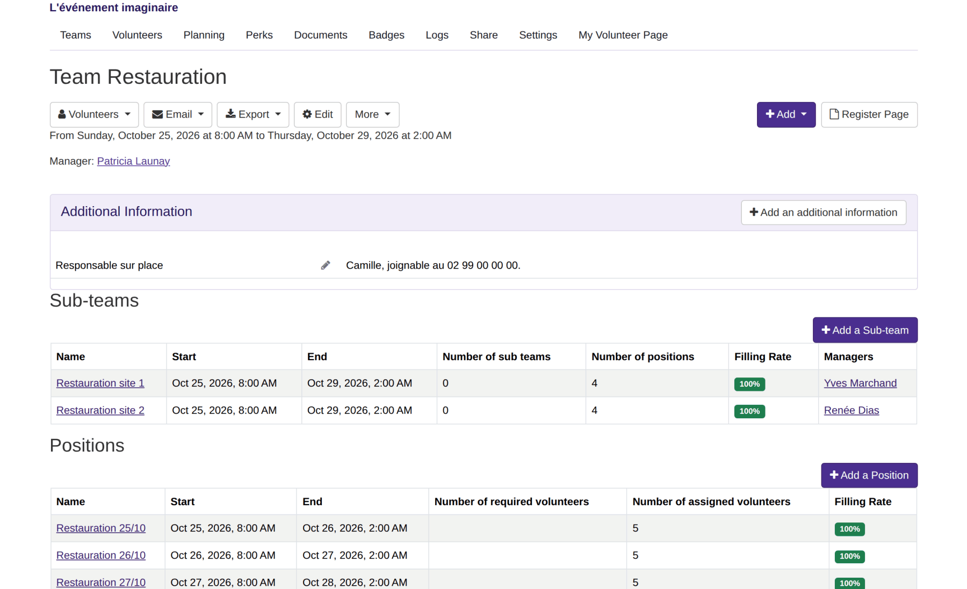Open the purple Add dropdown
This screenshot has width=967, height=589.
(x=786, y=114)
